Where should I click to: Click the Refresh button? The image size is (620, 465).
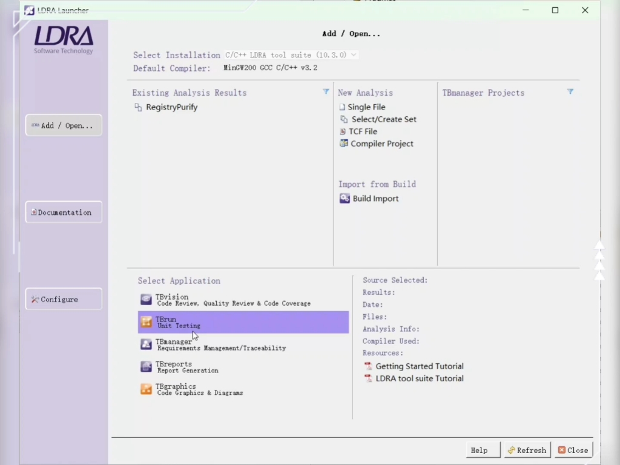[527, 450]
